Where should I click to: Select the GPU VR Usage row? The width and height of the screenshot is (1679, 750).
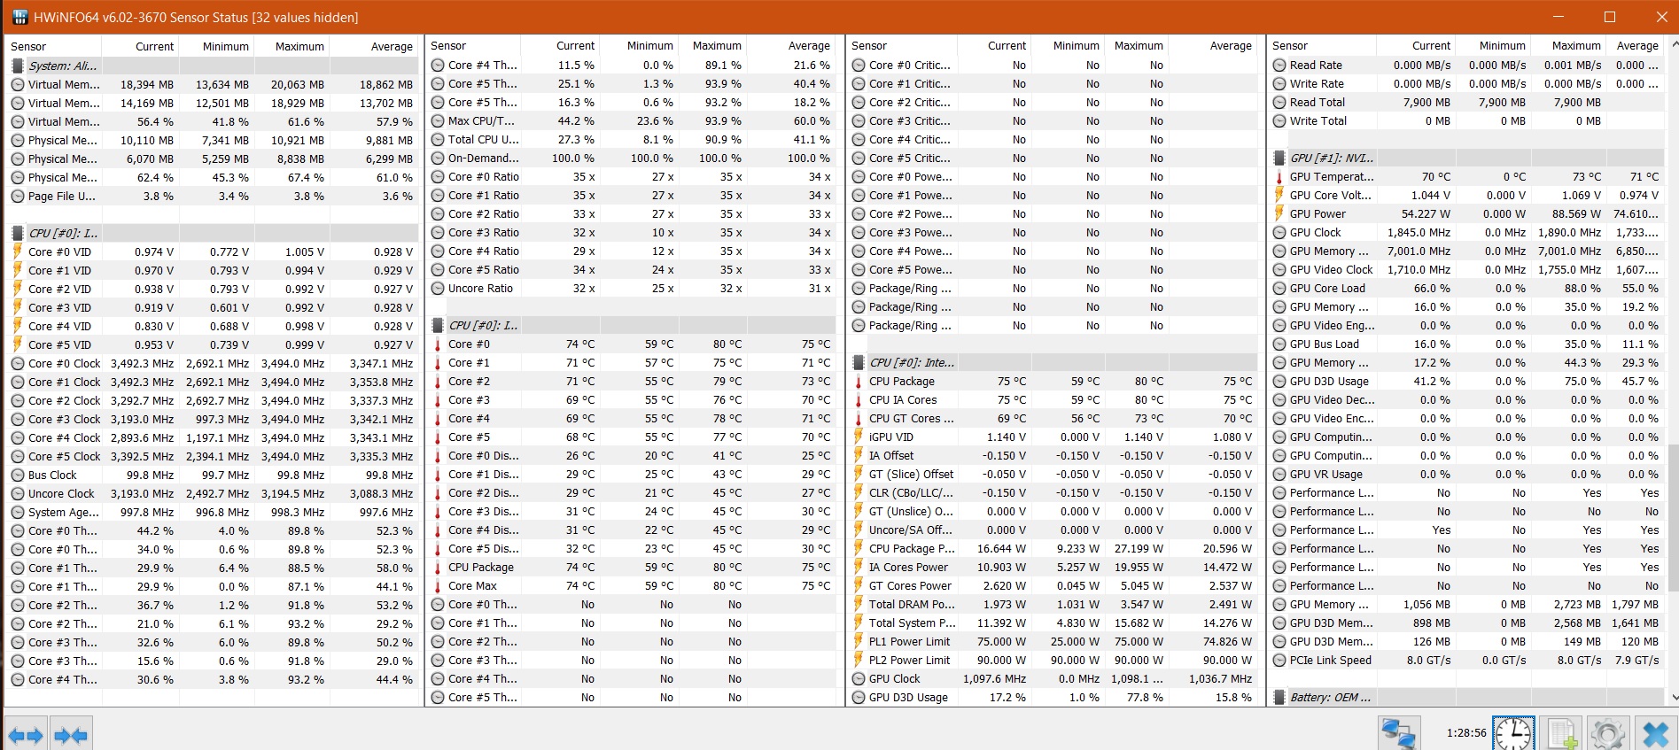[x=1466, y=474]
